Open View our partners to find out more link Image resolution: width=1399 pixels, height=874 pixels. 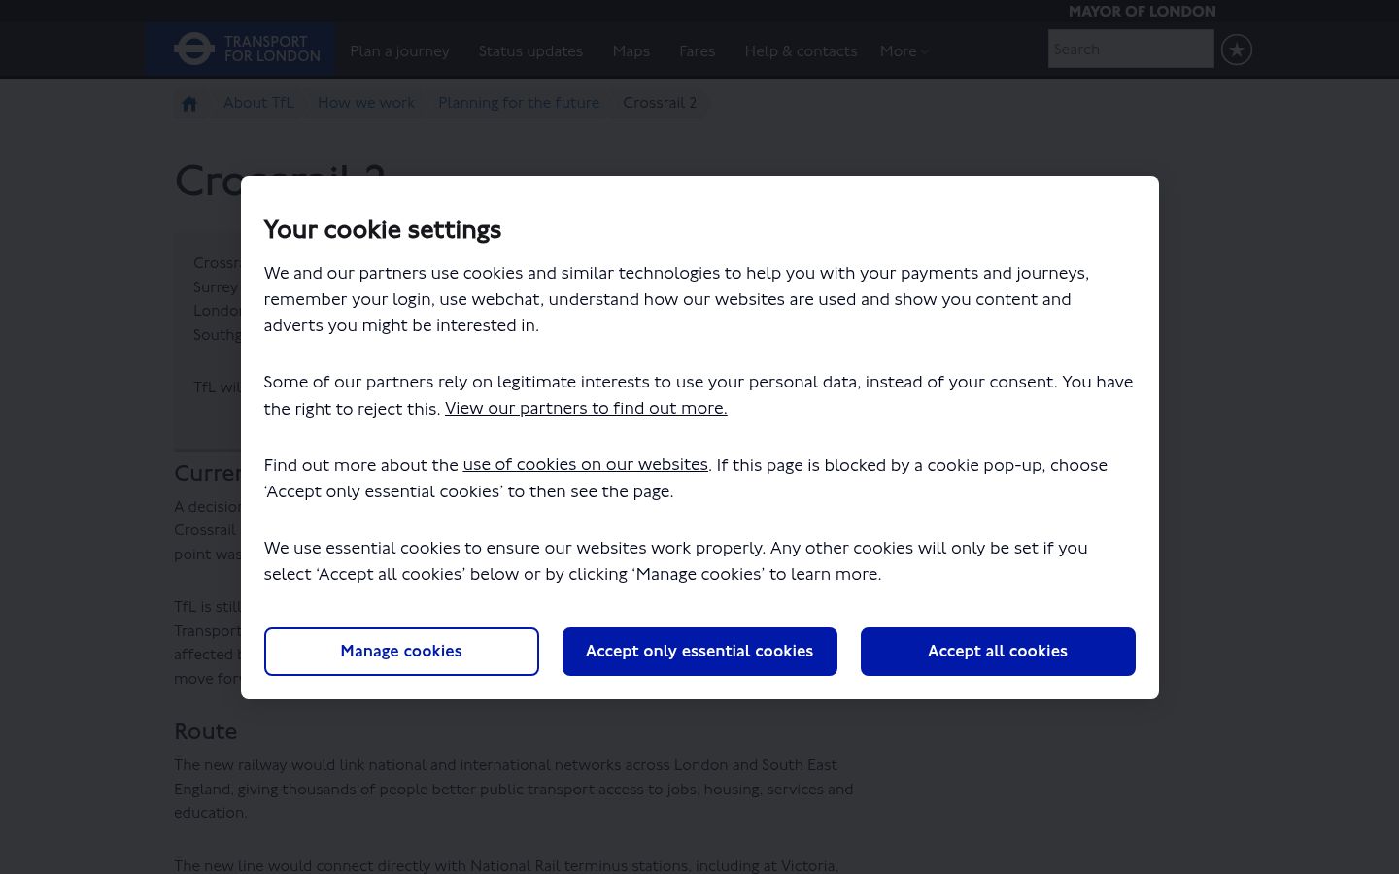tap(586, 409)
